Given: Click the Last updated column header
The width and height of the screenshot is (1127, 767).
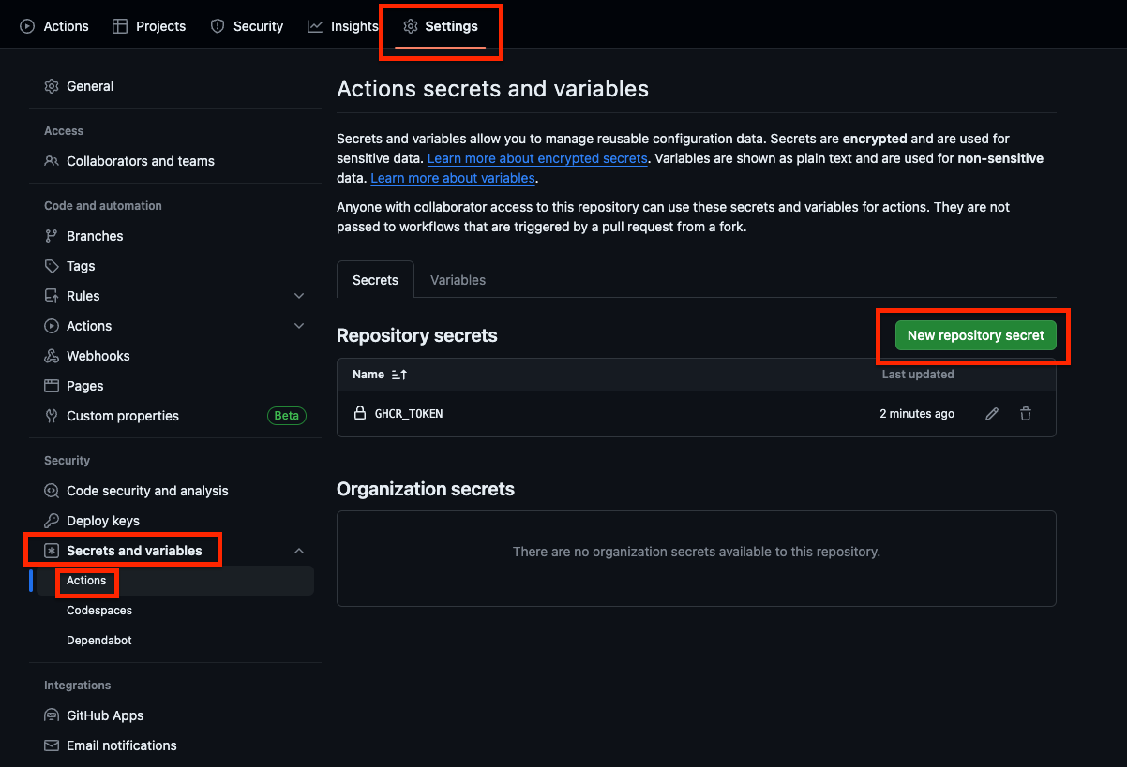Looking at the screenshot, I should coord(918,375).
